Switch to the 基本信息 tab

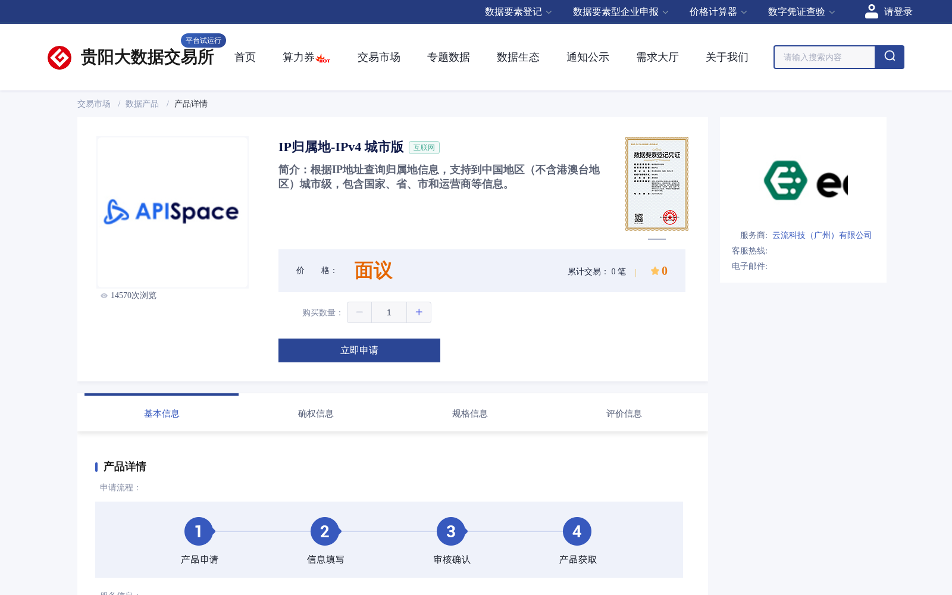[162, 414]
